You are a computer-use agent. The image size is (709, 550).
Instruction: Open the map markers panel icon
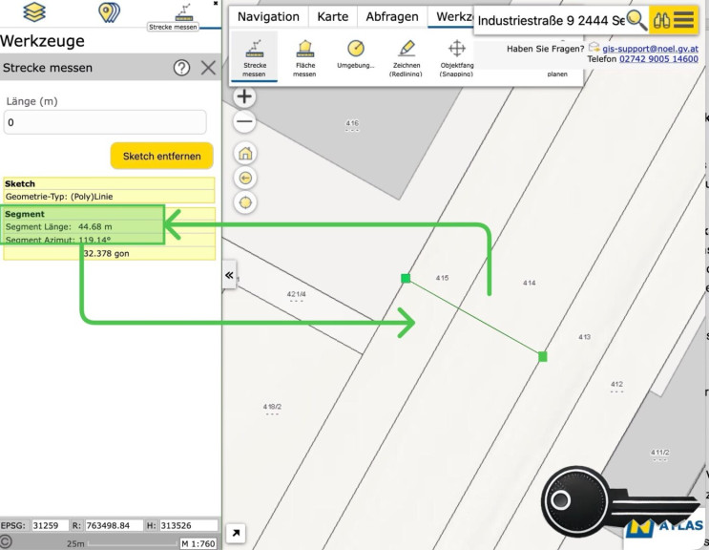pos(109,12)
